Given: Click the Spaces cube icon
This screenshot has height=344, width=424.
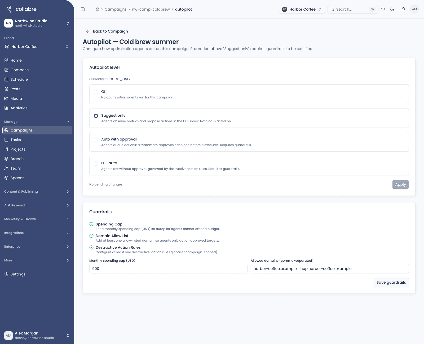Looking at the screenshot, I should click(6, 178).
